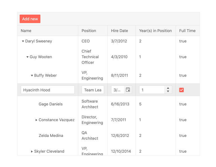Click the hire date 6/16/2013

click(x=120, y=104)
